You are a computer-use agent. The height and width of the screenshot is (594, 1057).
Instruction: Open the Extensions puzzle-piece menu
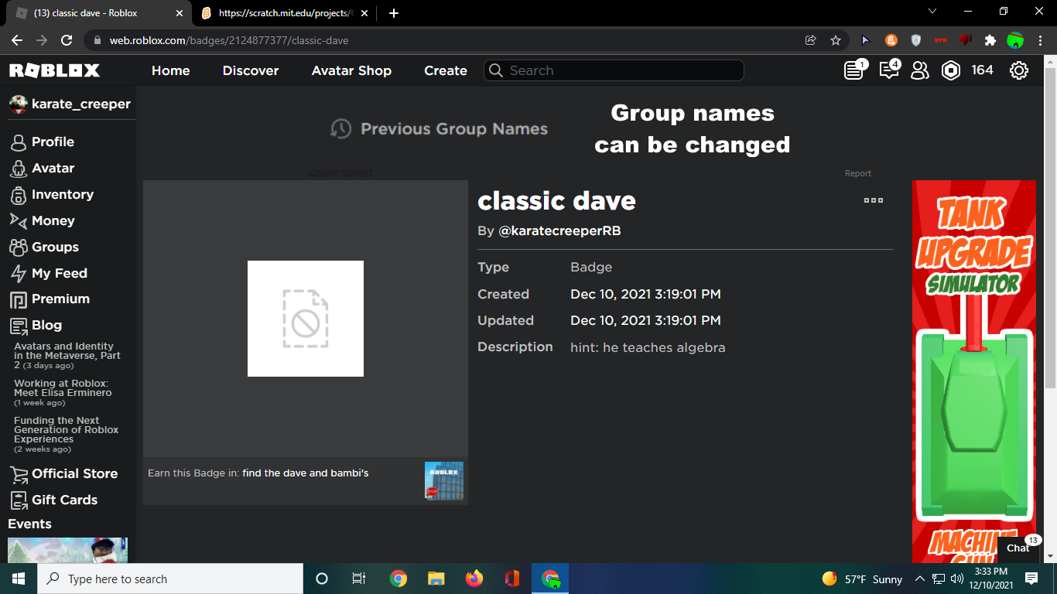990,40
